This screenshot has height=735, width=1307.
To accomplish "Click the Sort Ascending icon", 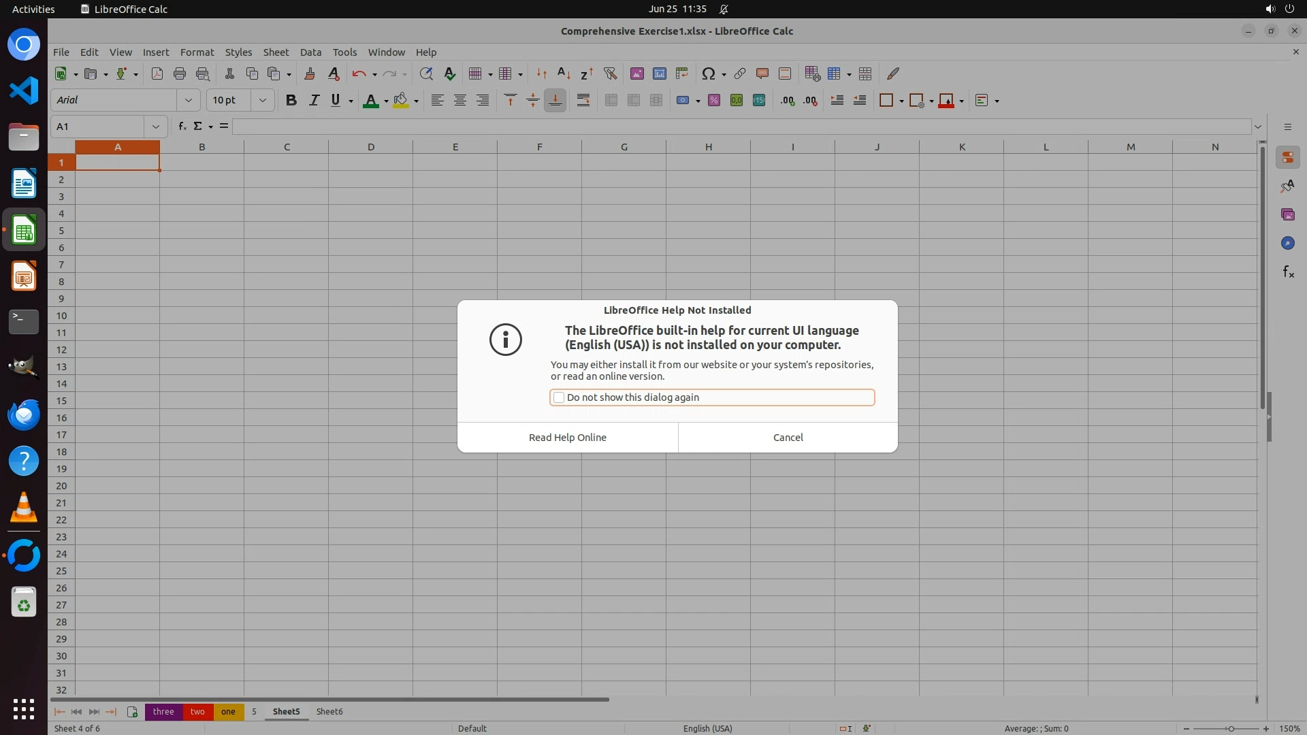I will click(x=564, y=73).
